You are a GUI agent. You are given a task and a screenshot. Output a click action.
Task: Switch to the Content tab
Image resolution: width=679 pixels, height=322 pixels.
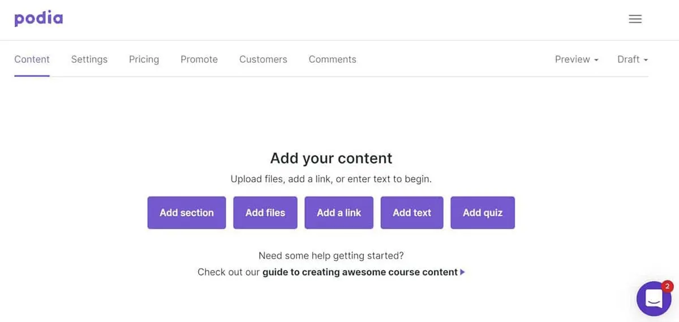coord(32,59)
